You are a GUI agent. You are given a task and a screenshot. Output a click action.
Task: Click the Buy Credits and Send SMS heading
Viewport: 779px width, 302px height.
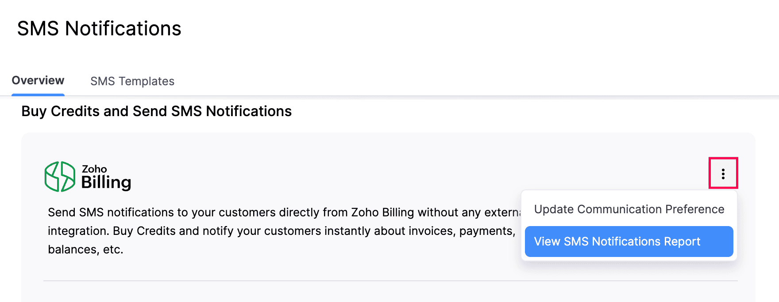coord(156,111)
